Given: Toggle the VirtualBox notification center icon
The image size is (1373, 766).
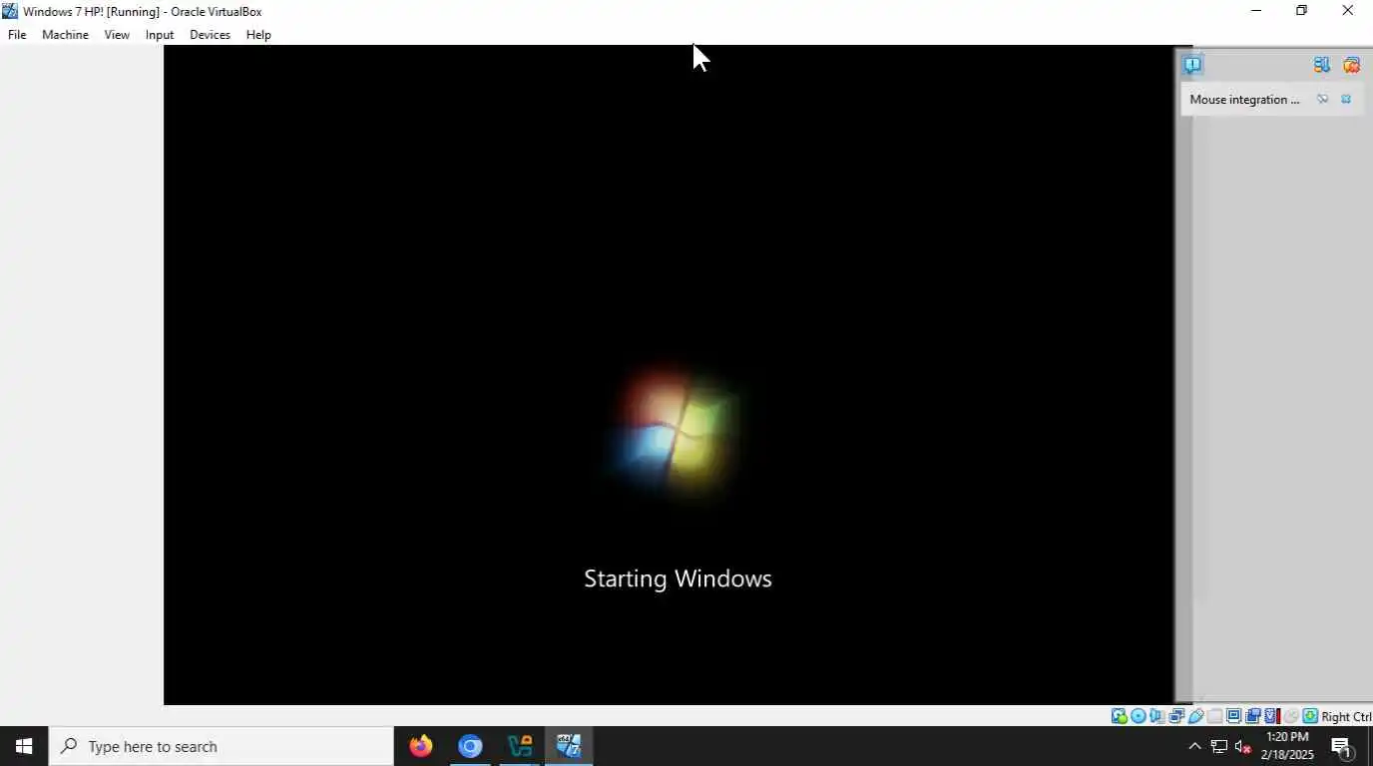Looking at the screenshot, I should click(1192, 65).
